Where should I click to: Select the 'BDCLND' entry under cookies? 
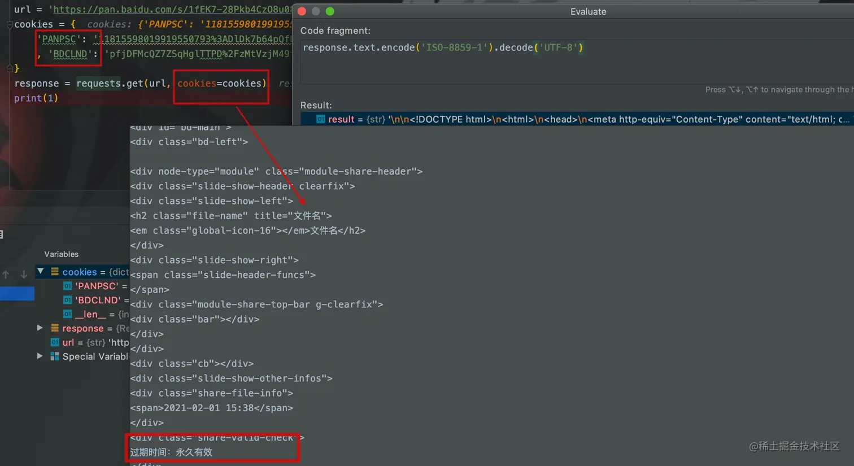point(96,300)
